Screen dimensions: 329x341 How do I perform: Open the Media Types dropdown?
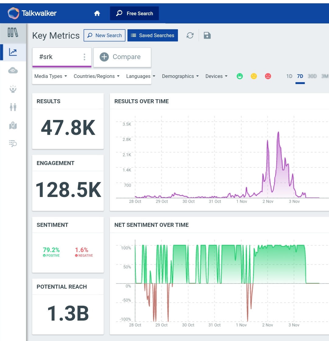click(x=51, y=76)
